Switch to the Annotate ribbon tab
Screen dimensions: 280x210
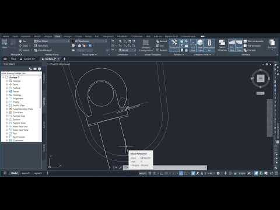coord(26,36)
